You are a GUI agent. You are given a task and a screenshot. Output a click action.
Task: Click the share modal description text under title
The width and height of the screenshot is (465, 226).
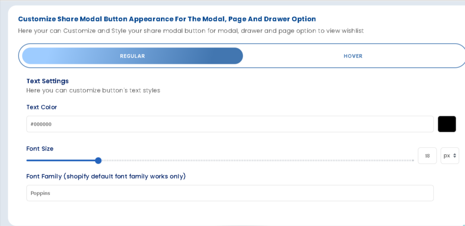coord(191,31)
